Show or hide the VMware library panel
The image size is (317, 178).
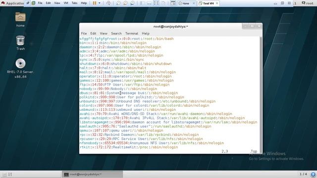click(x=142, y=3)
